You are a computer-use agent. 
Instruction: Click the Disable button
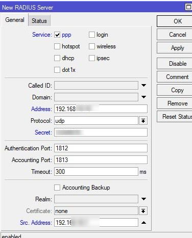tap(175, 64)
